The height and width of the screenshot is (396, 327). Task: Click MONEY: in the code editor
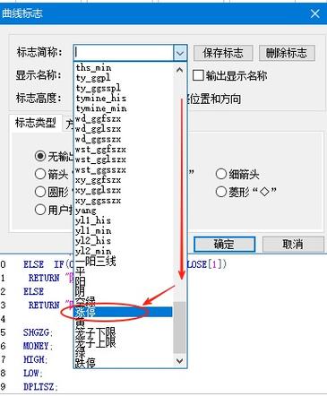pyautogui.click(x=39, y=346)
